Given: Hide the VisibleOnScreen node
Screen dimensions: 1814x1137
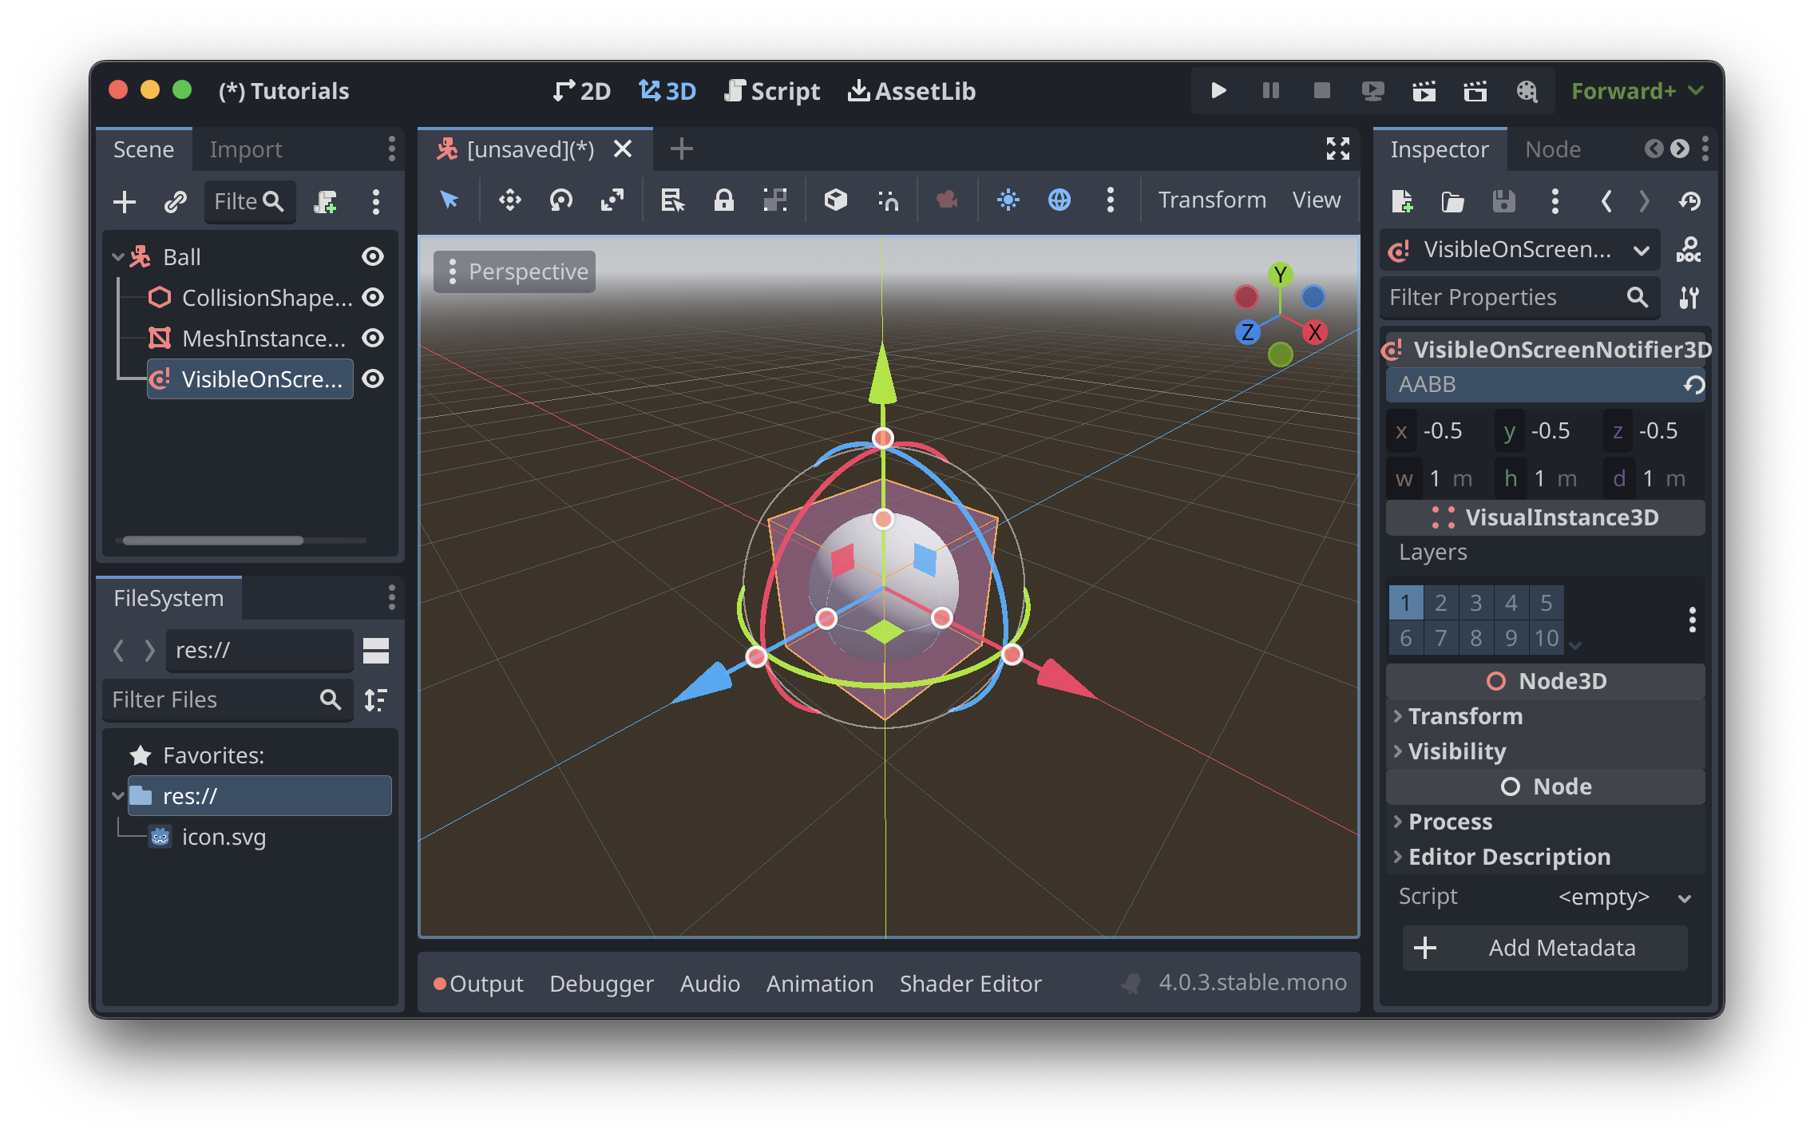Looking at the screenshot, I should pyautogui.click(x=373, y=378).
